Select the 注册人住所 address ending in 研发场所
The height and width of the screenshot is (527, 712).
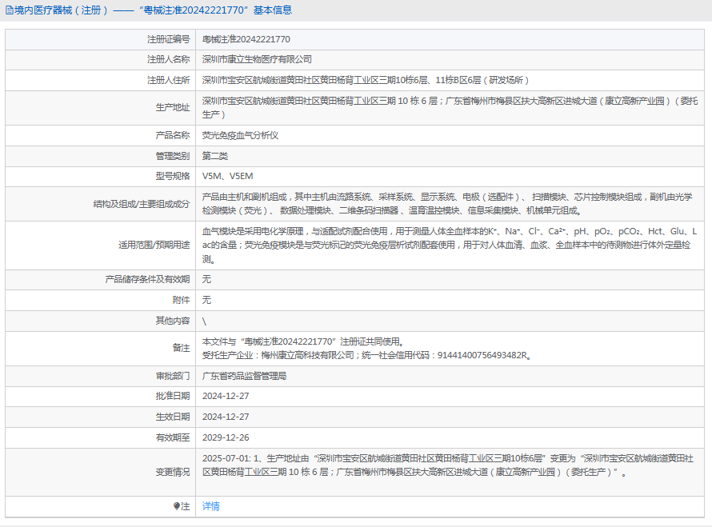pos(366,80)
